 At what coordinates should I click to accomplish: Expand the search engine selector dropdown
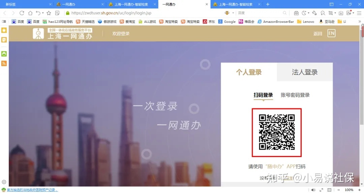233,13
